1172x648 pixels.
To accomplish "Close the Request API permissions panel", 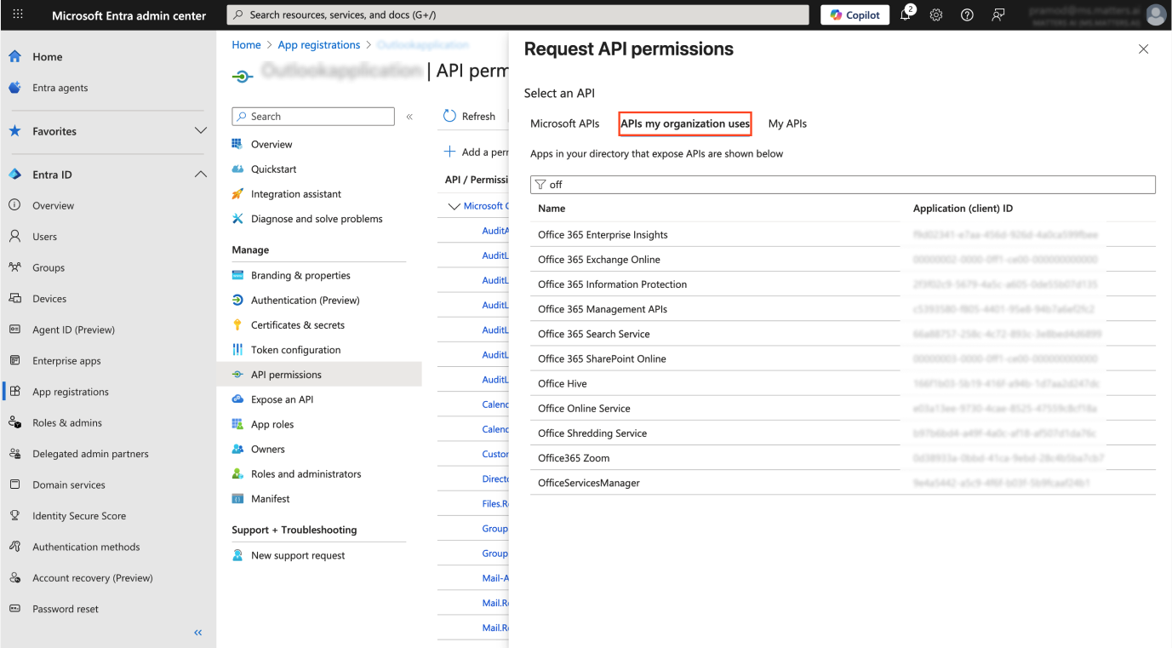I will [x=1143, y=49].
